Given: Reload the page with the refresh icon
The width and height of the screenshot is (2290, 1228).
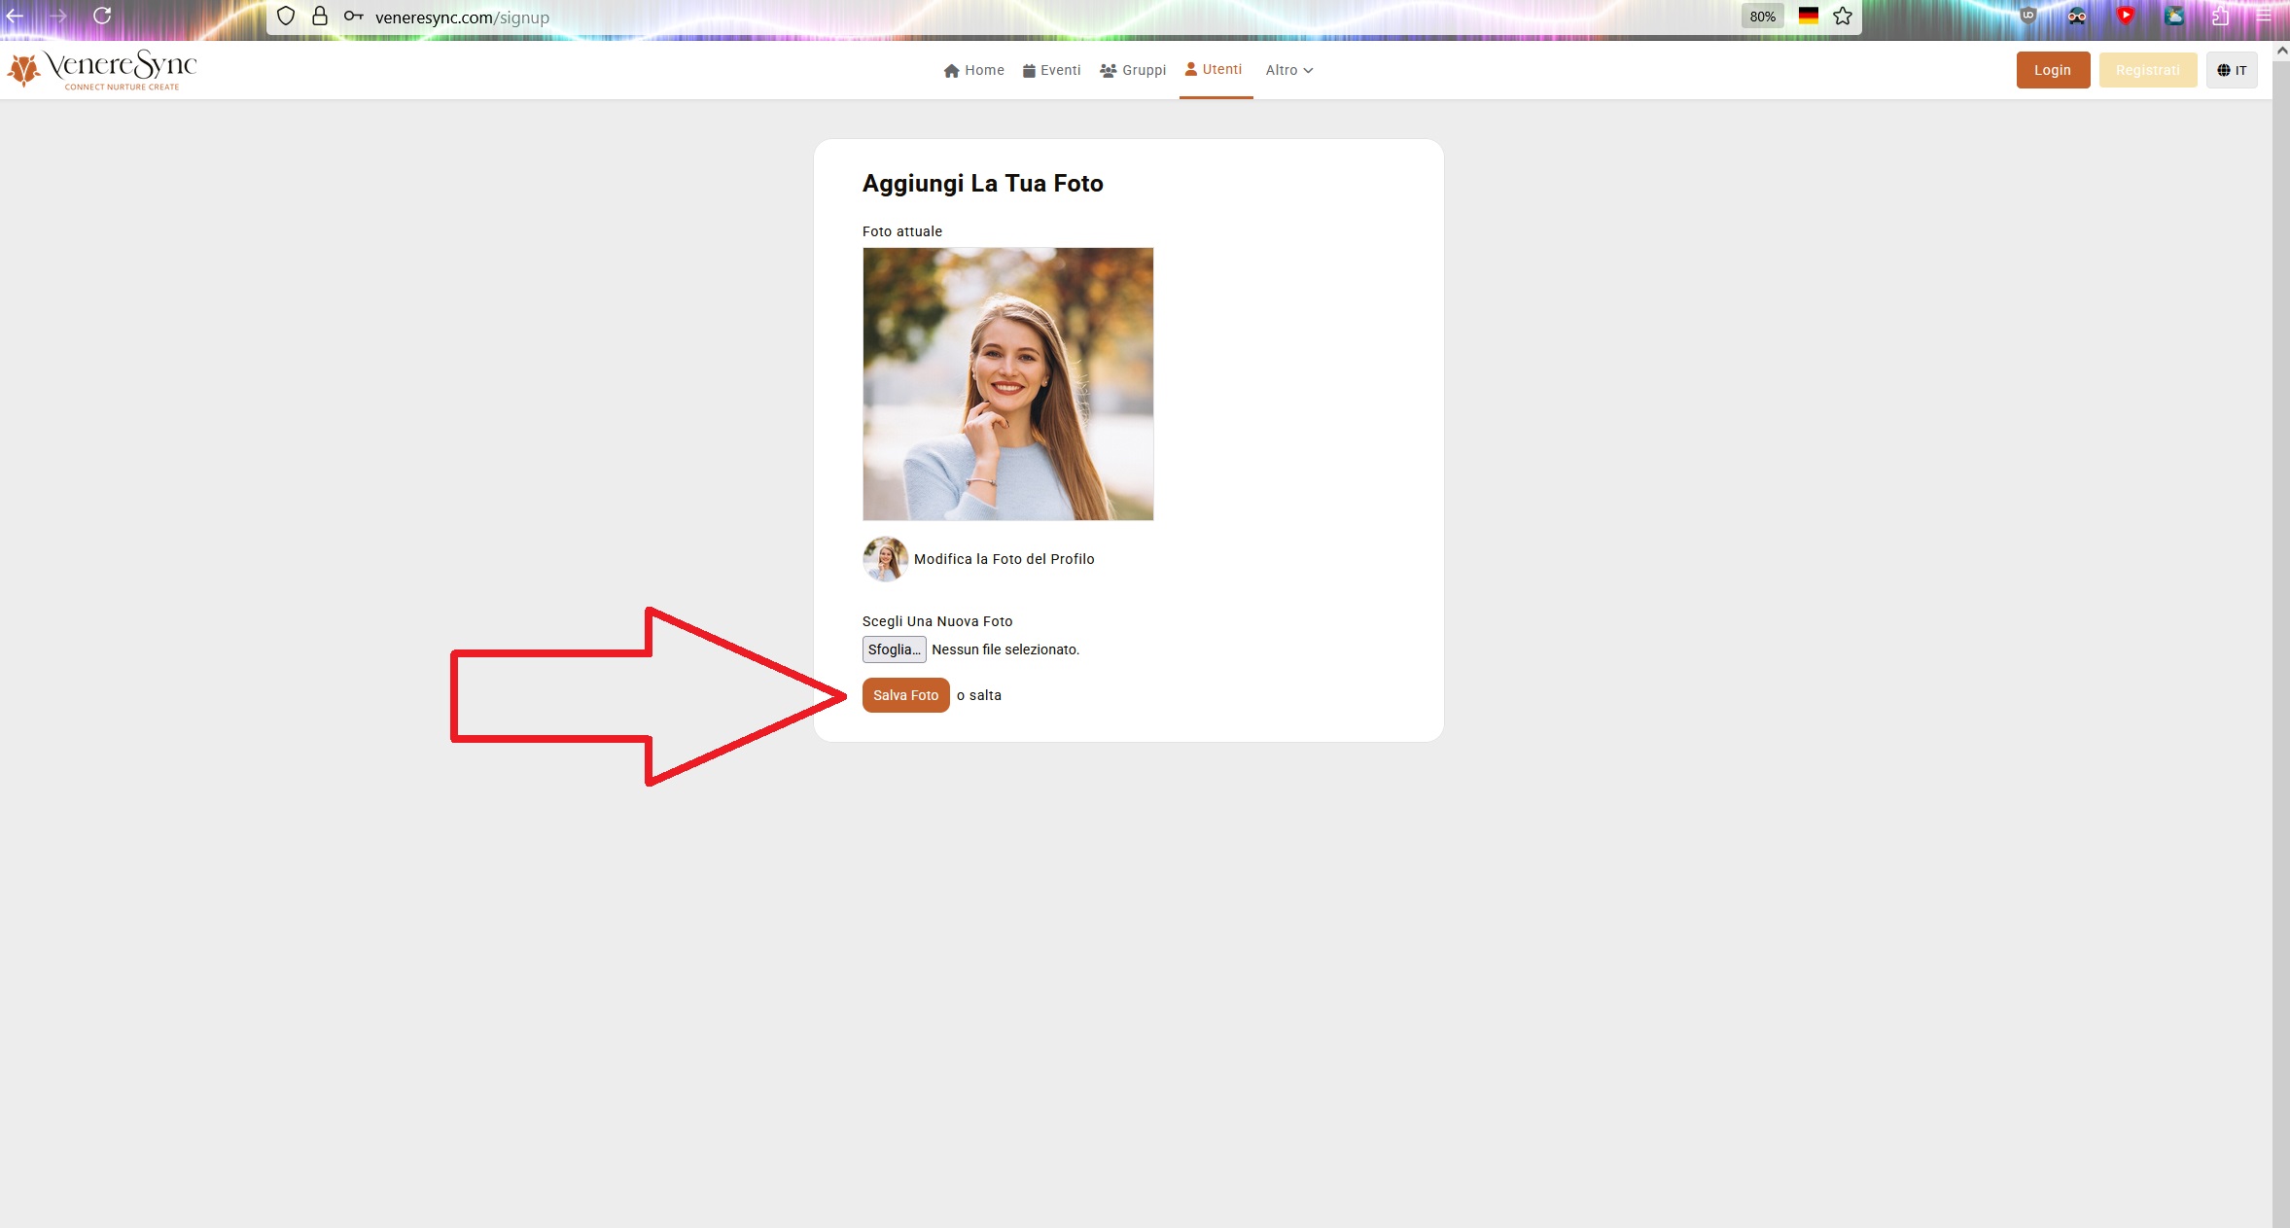Looking at the screenshot, I should (x=102, y=17).
